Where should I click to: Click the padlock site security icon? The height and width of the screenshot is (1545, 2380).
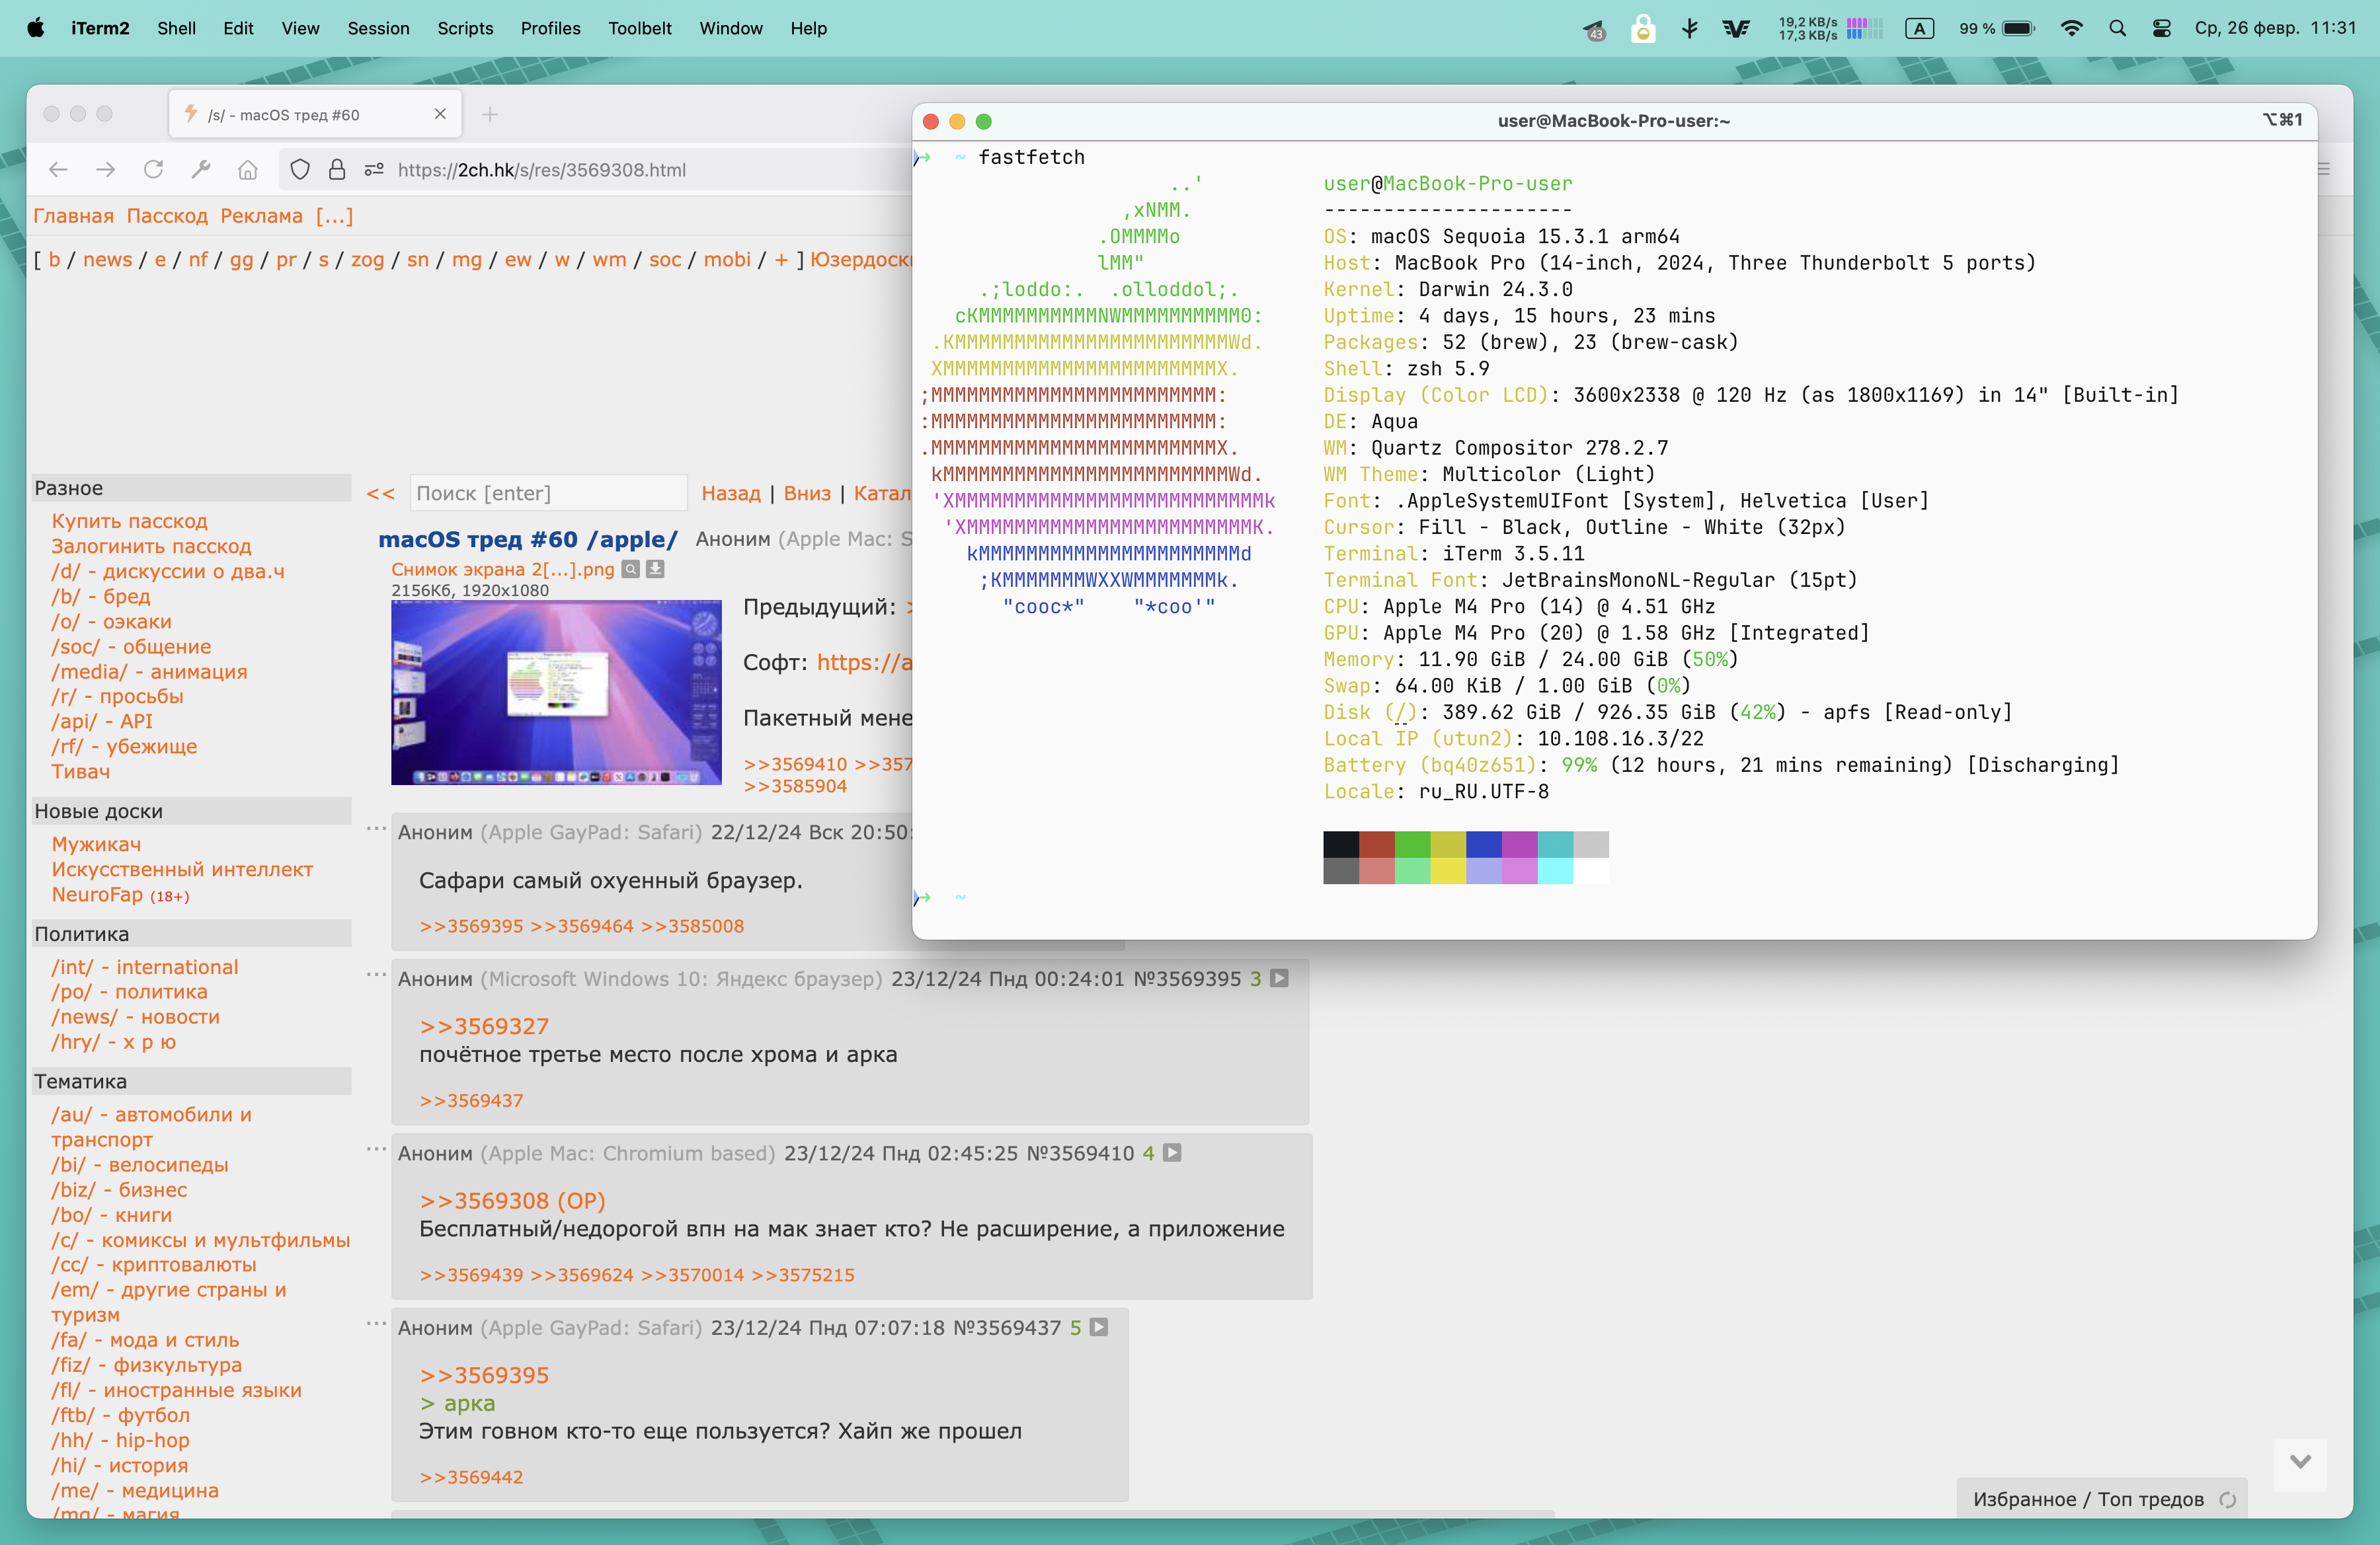click(x=337, y=170)
